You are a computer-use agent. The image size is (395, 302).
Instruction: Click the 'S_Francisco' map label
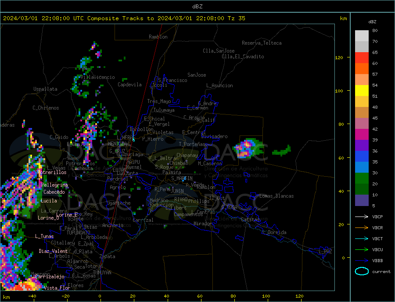coord(172,80)
